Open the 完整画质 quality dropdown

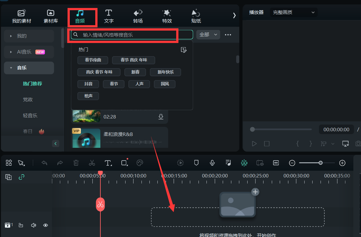point(293,12)
